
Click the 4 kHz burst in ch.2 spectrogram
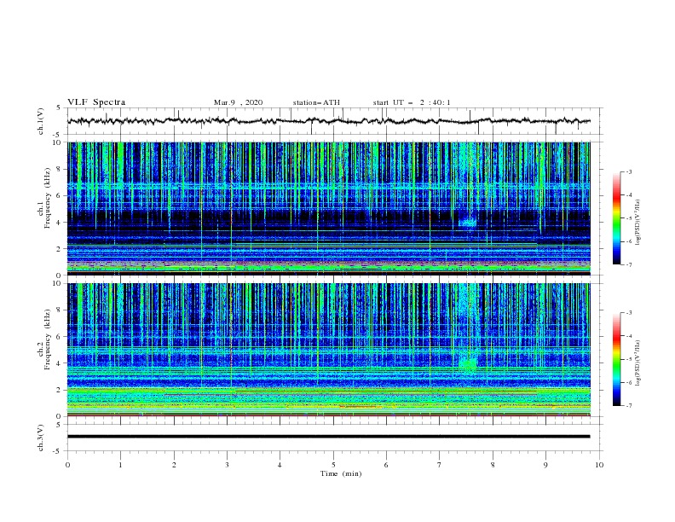pos(468,363)
